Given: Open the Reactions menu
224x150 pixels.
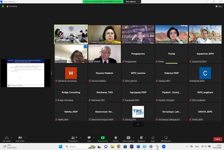Looking at the screenshot, I should 141,139.
